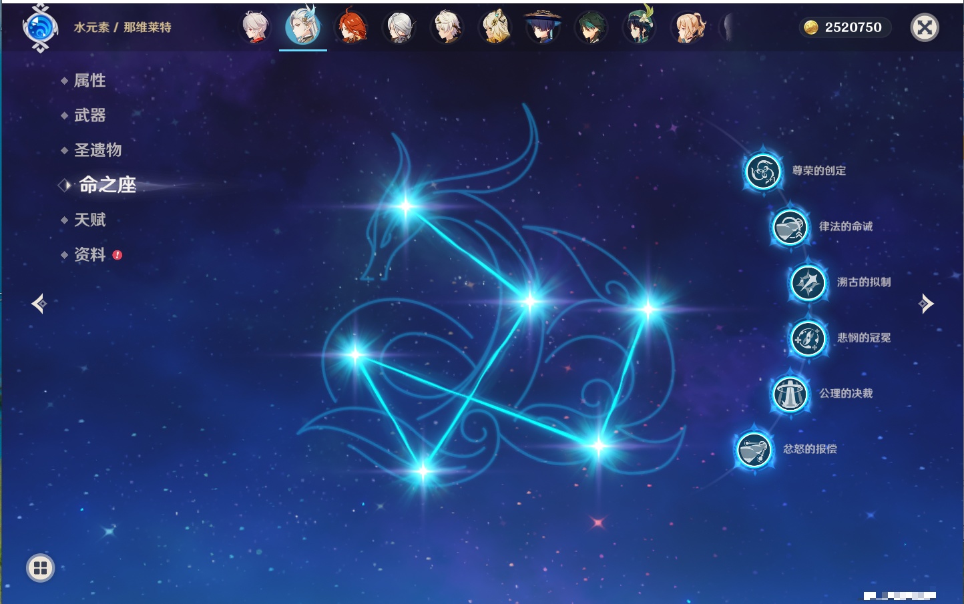View the 公理的决裁 constellation icon
Screen dimensions: 964x604
pyautogui.click(x=790, y=394)
